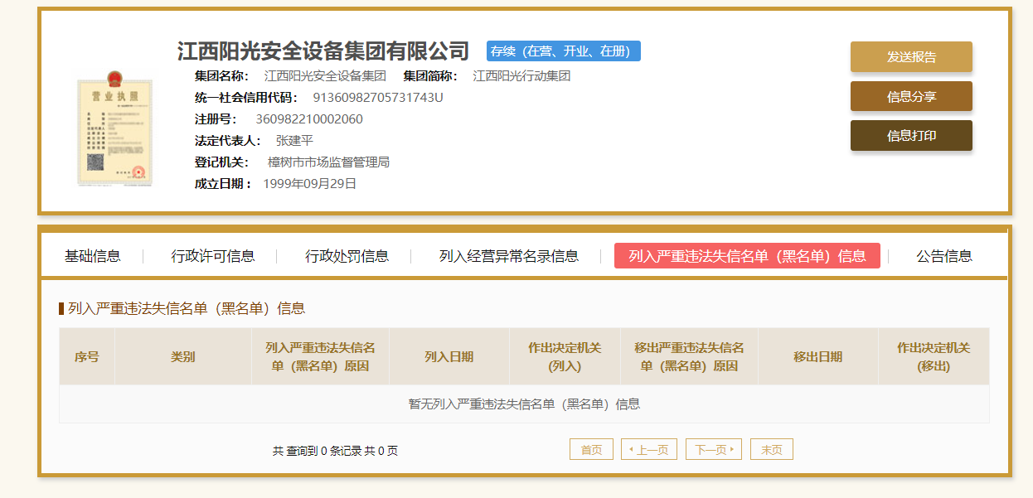Click the legal representative name 张建平

[294, 140]
